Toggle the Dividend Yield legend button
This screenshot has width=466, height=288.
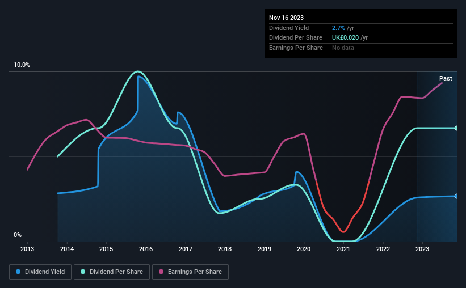point(40,272)
